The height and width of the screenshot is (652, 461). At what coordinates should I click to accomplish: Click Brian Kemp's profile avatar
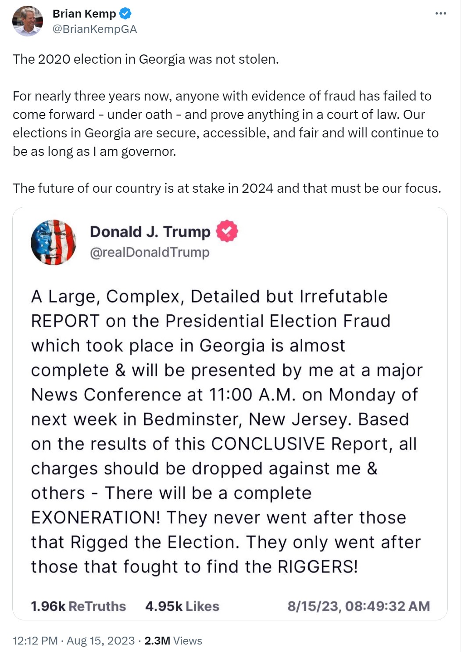tap(27, 21)
